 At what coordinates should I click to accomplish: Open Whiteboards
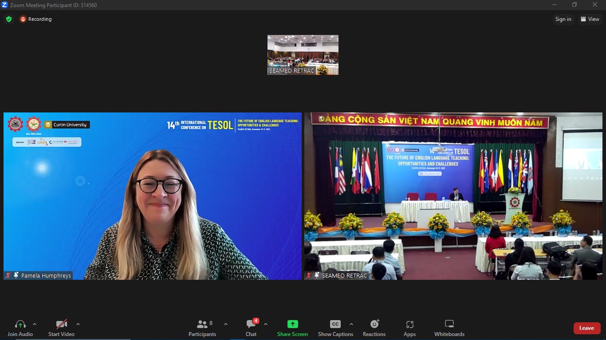pos(449,328)
